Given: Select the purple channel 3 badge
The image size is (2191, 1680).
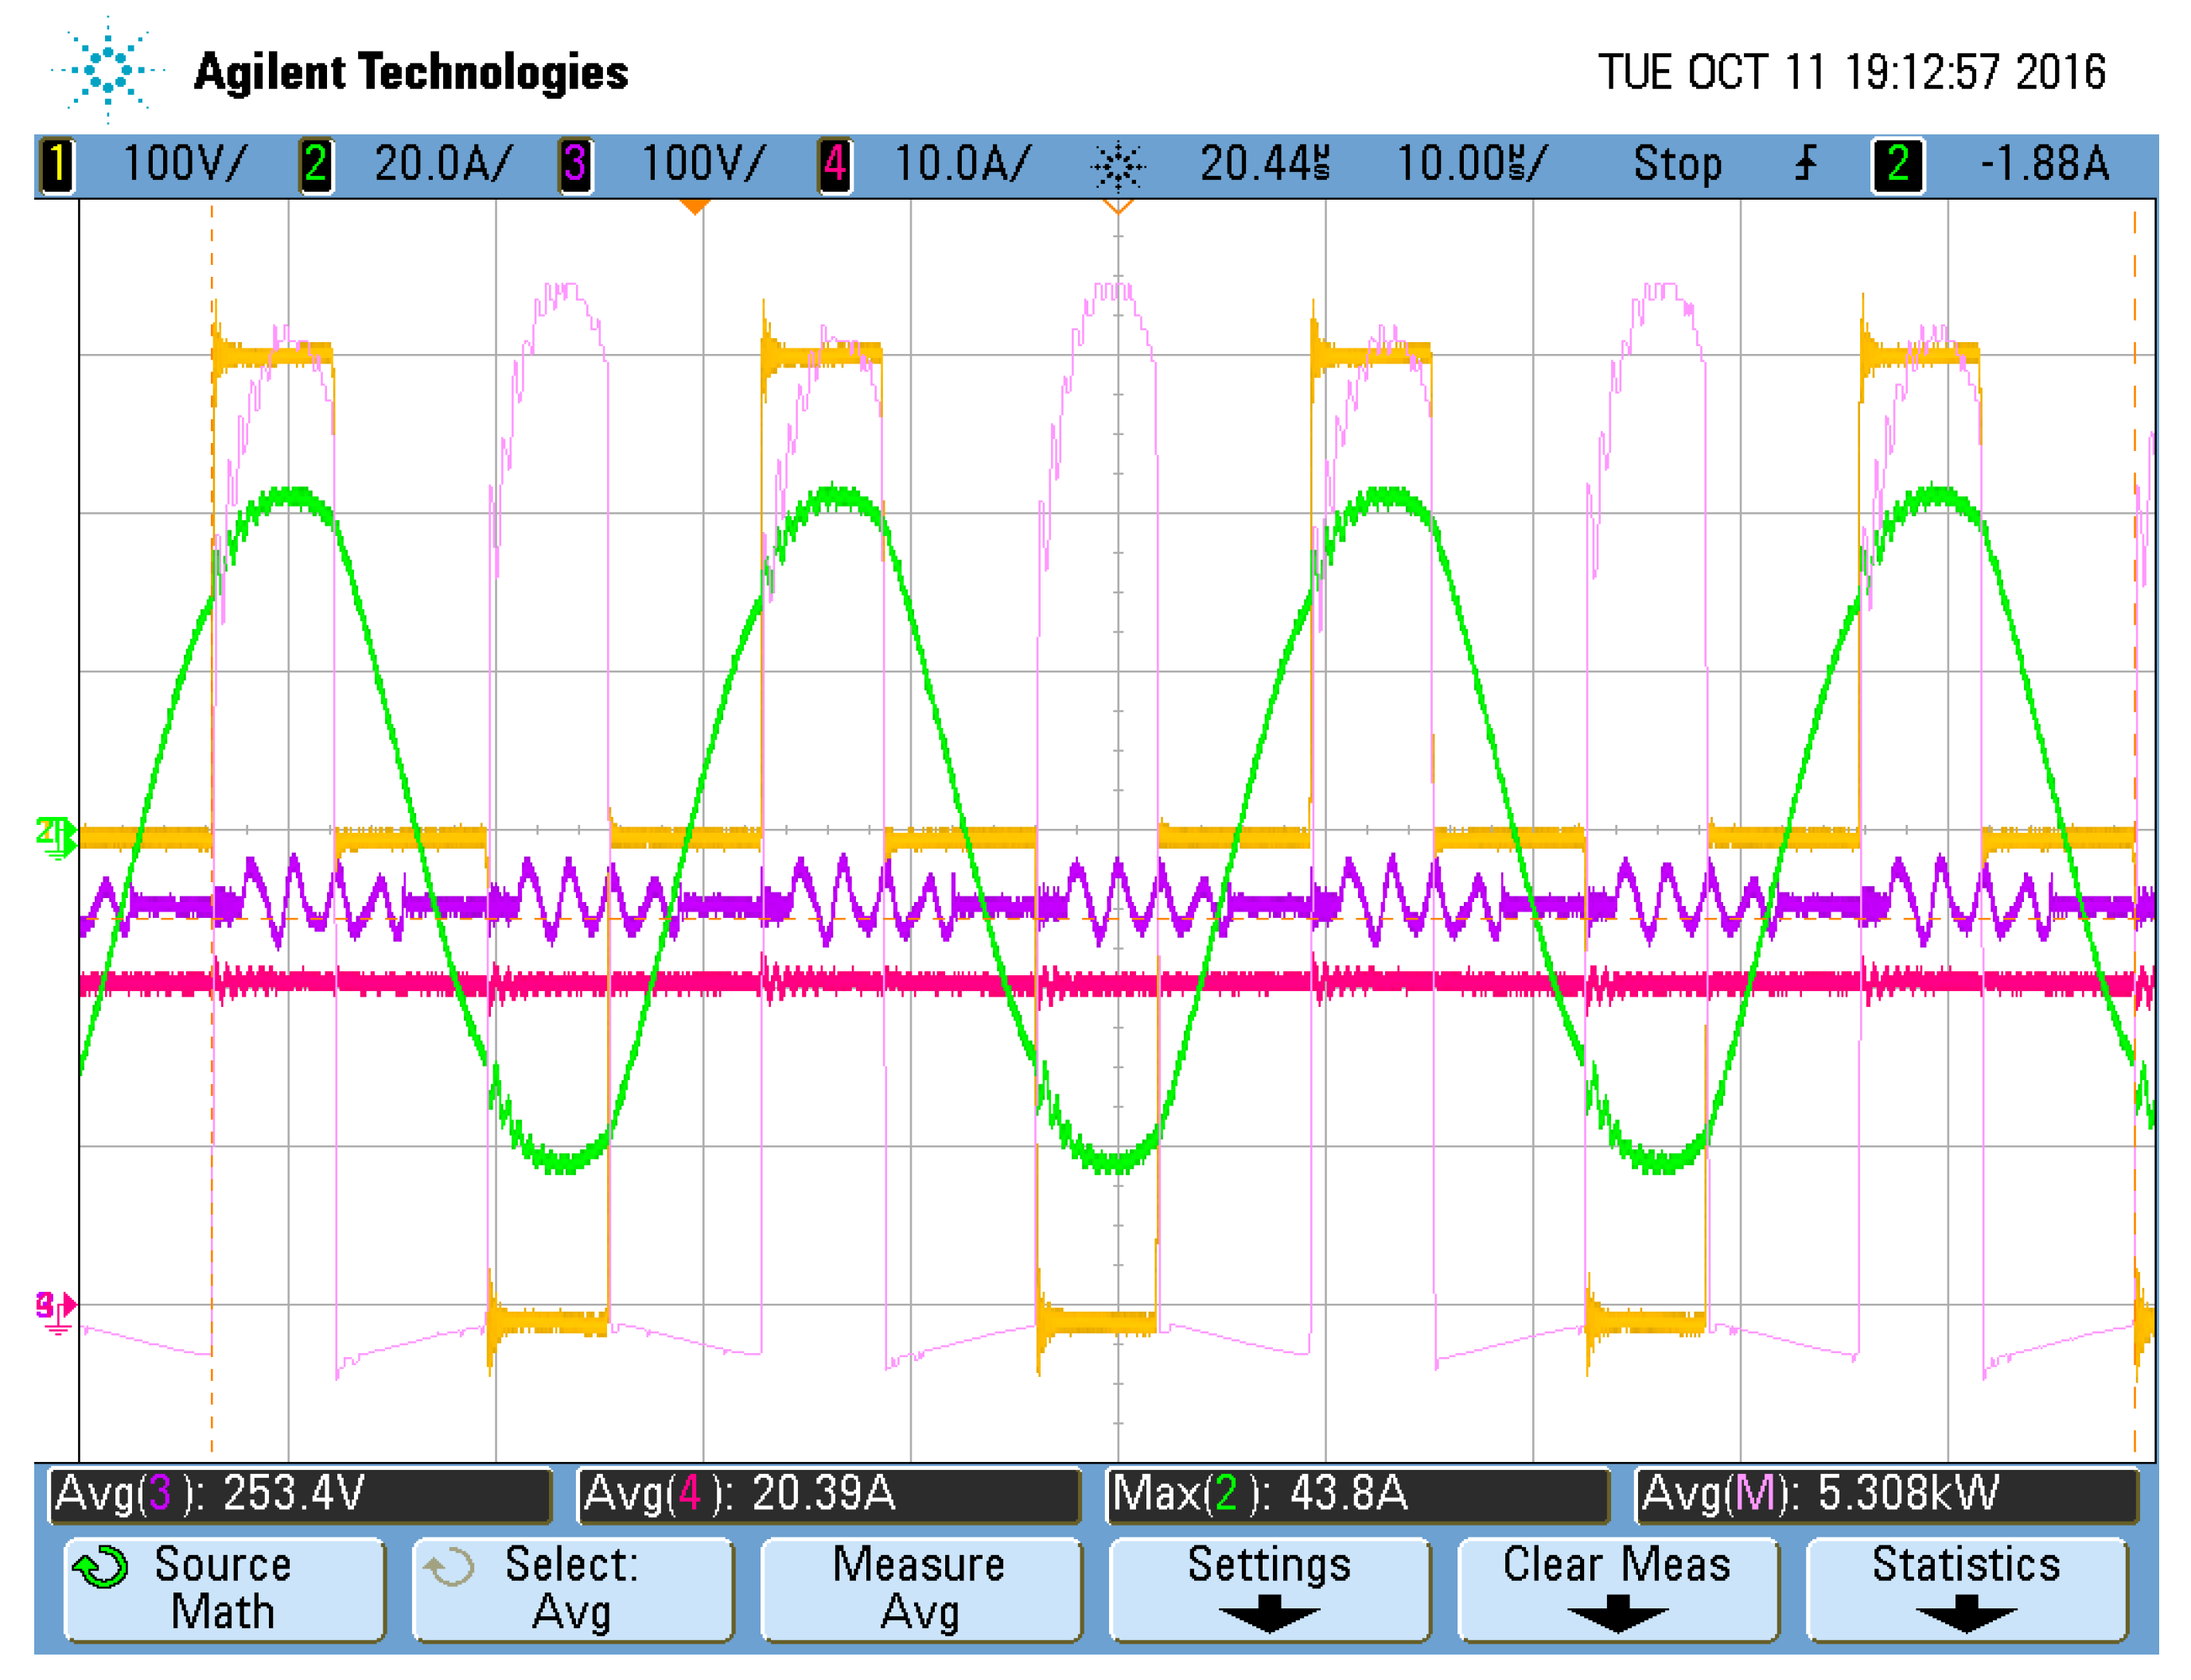Looking at the screenshot, I should coord(575,165).
